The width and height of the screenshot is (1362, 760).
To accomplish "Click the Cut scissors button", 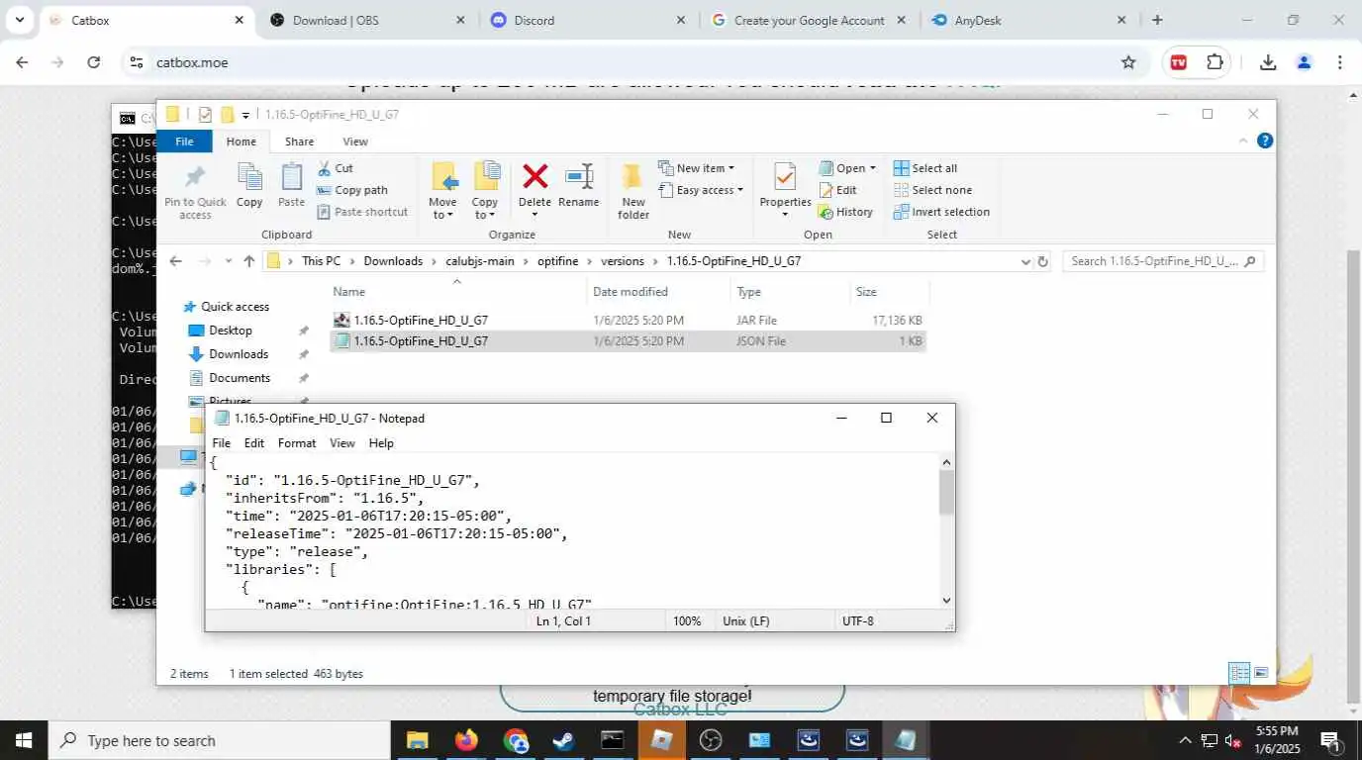I will pos(336,168).
